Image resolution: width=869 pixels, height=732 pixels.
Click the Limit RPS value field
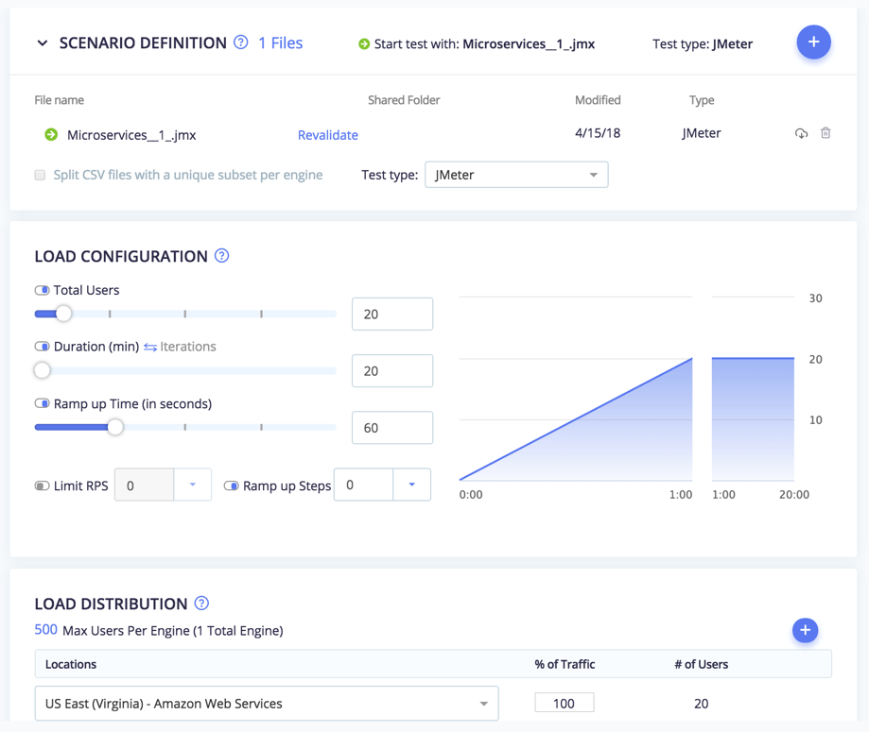pos(144,485)
